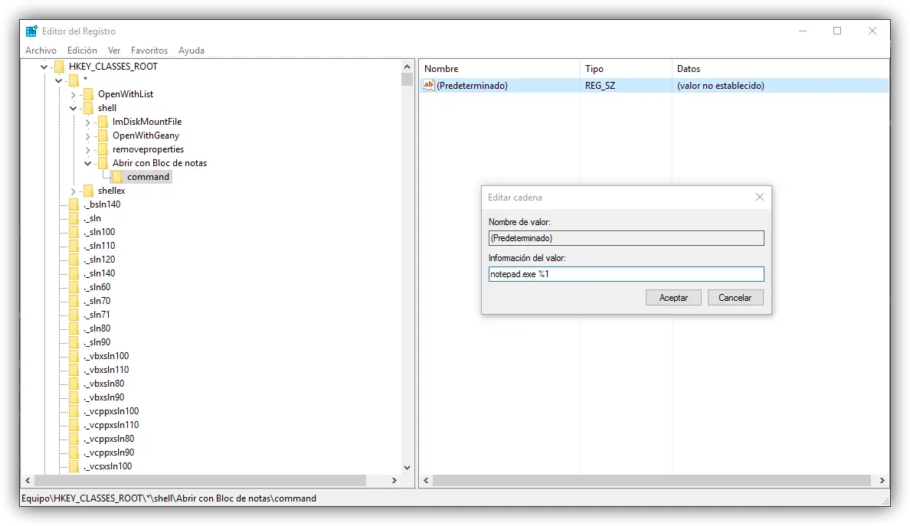Click the folder icon beside shellex

pyautogui.click(x=88, y=191)
